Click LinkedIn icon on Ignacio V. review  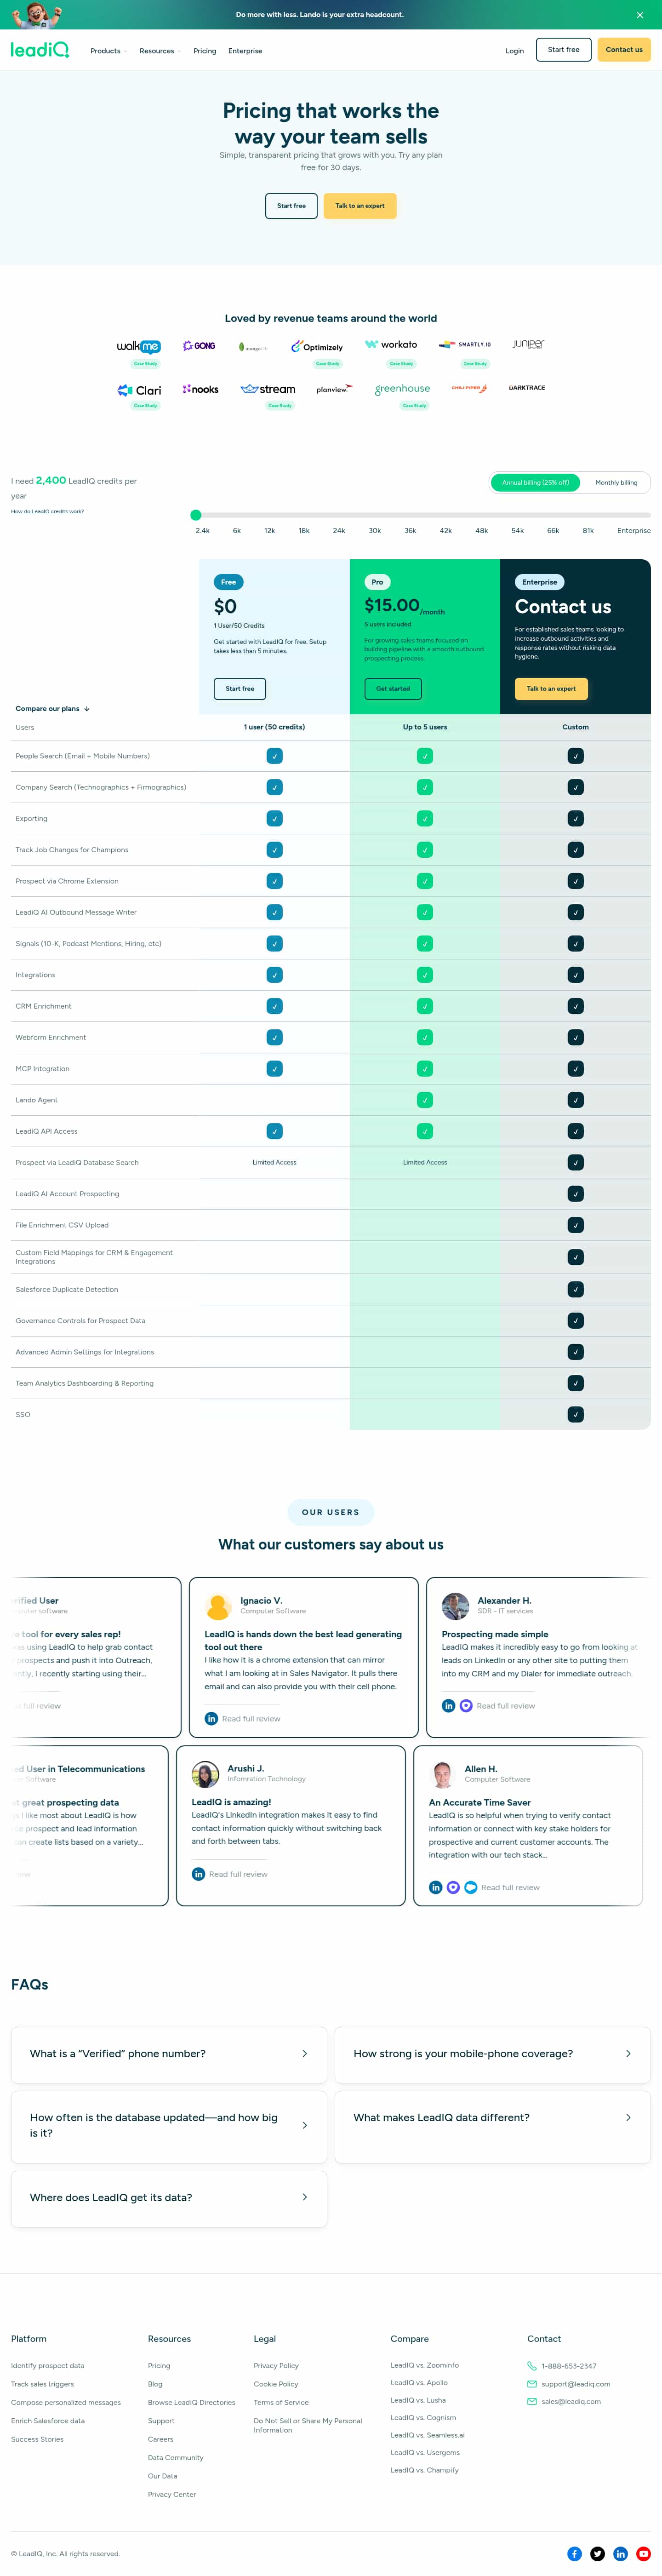[x=211, y=1719]
